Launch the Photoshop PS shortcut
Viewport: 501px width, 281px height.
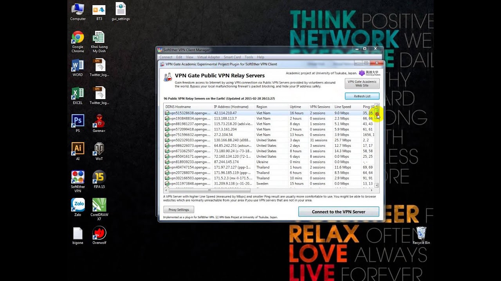point(78,123)
